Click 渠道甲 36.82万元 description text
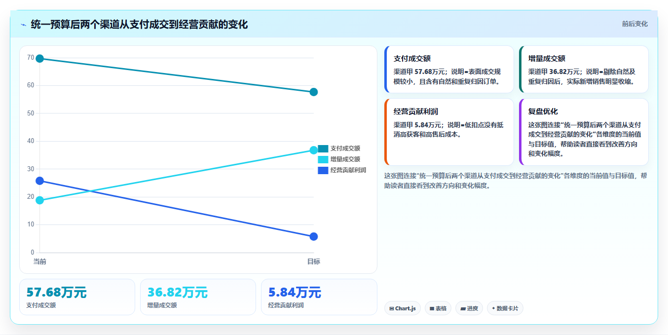This screenshot has width=668, height=335. (x=583, y=76)
